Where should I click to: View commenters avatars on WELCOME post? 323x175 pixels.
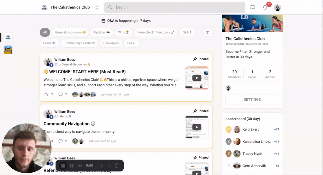tap(84, 94)
